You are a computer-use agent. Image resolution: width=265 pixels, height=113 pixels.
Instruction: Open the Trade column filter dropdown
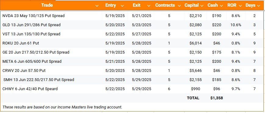coord(97,6)
